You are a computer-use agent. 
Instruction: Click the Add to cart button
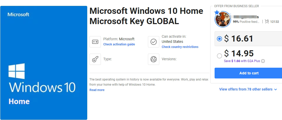point(249,73)
